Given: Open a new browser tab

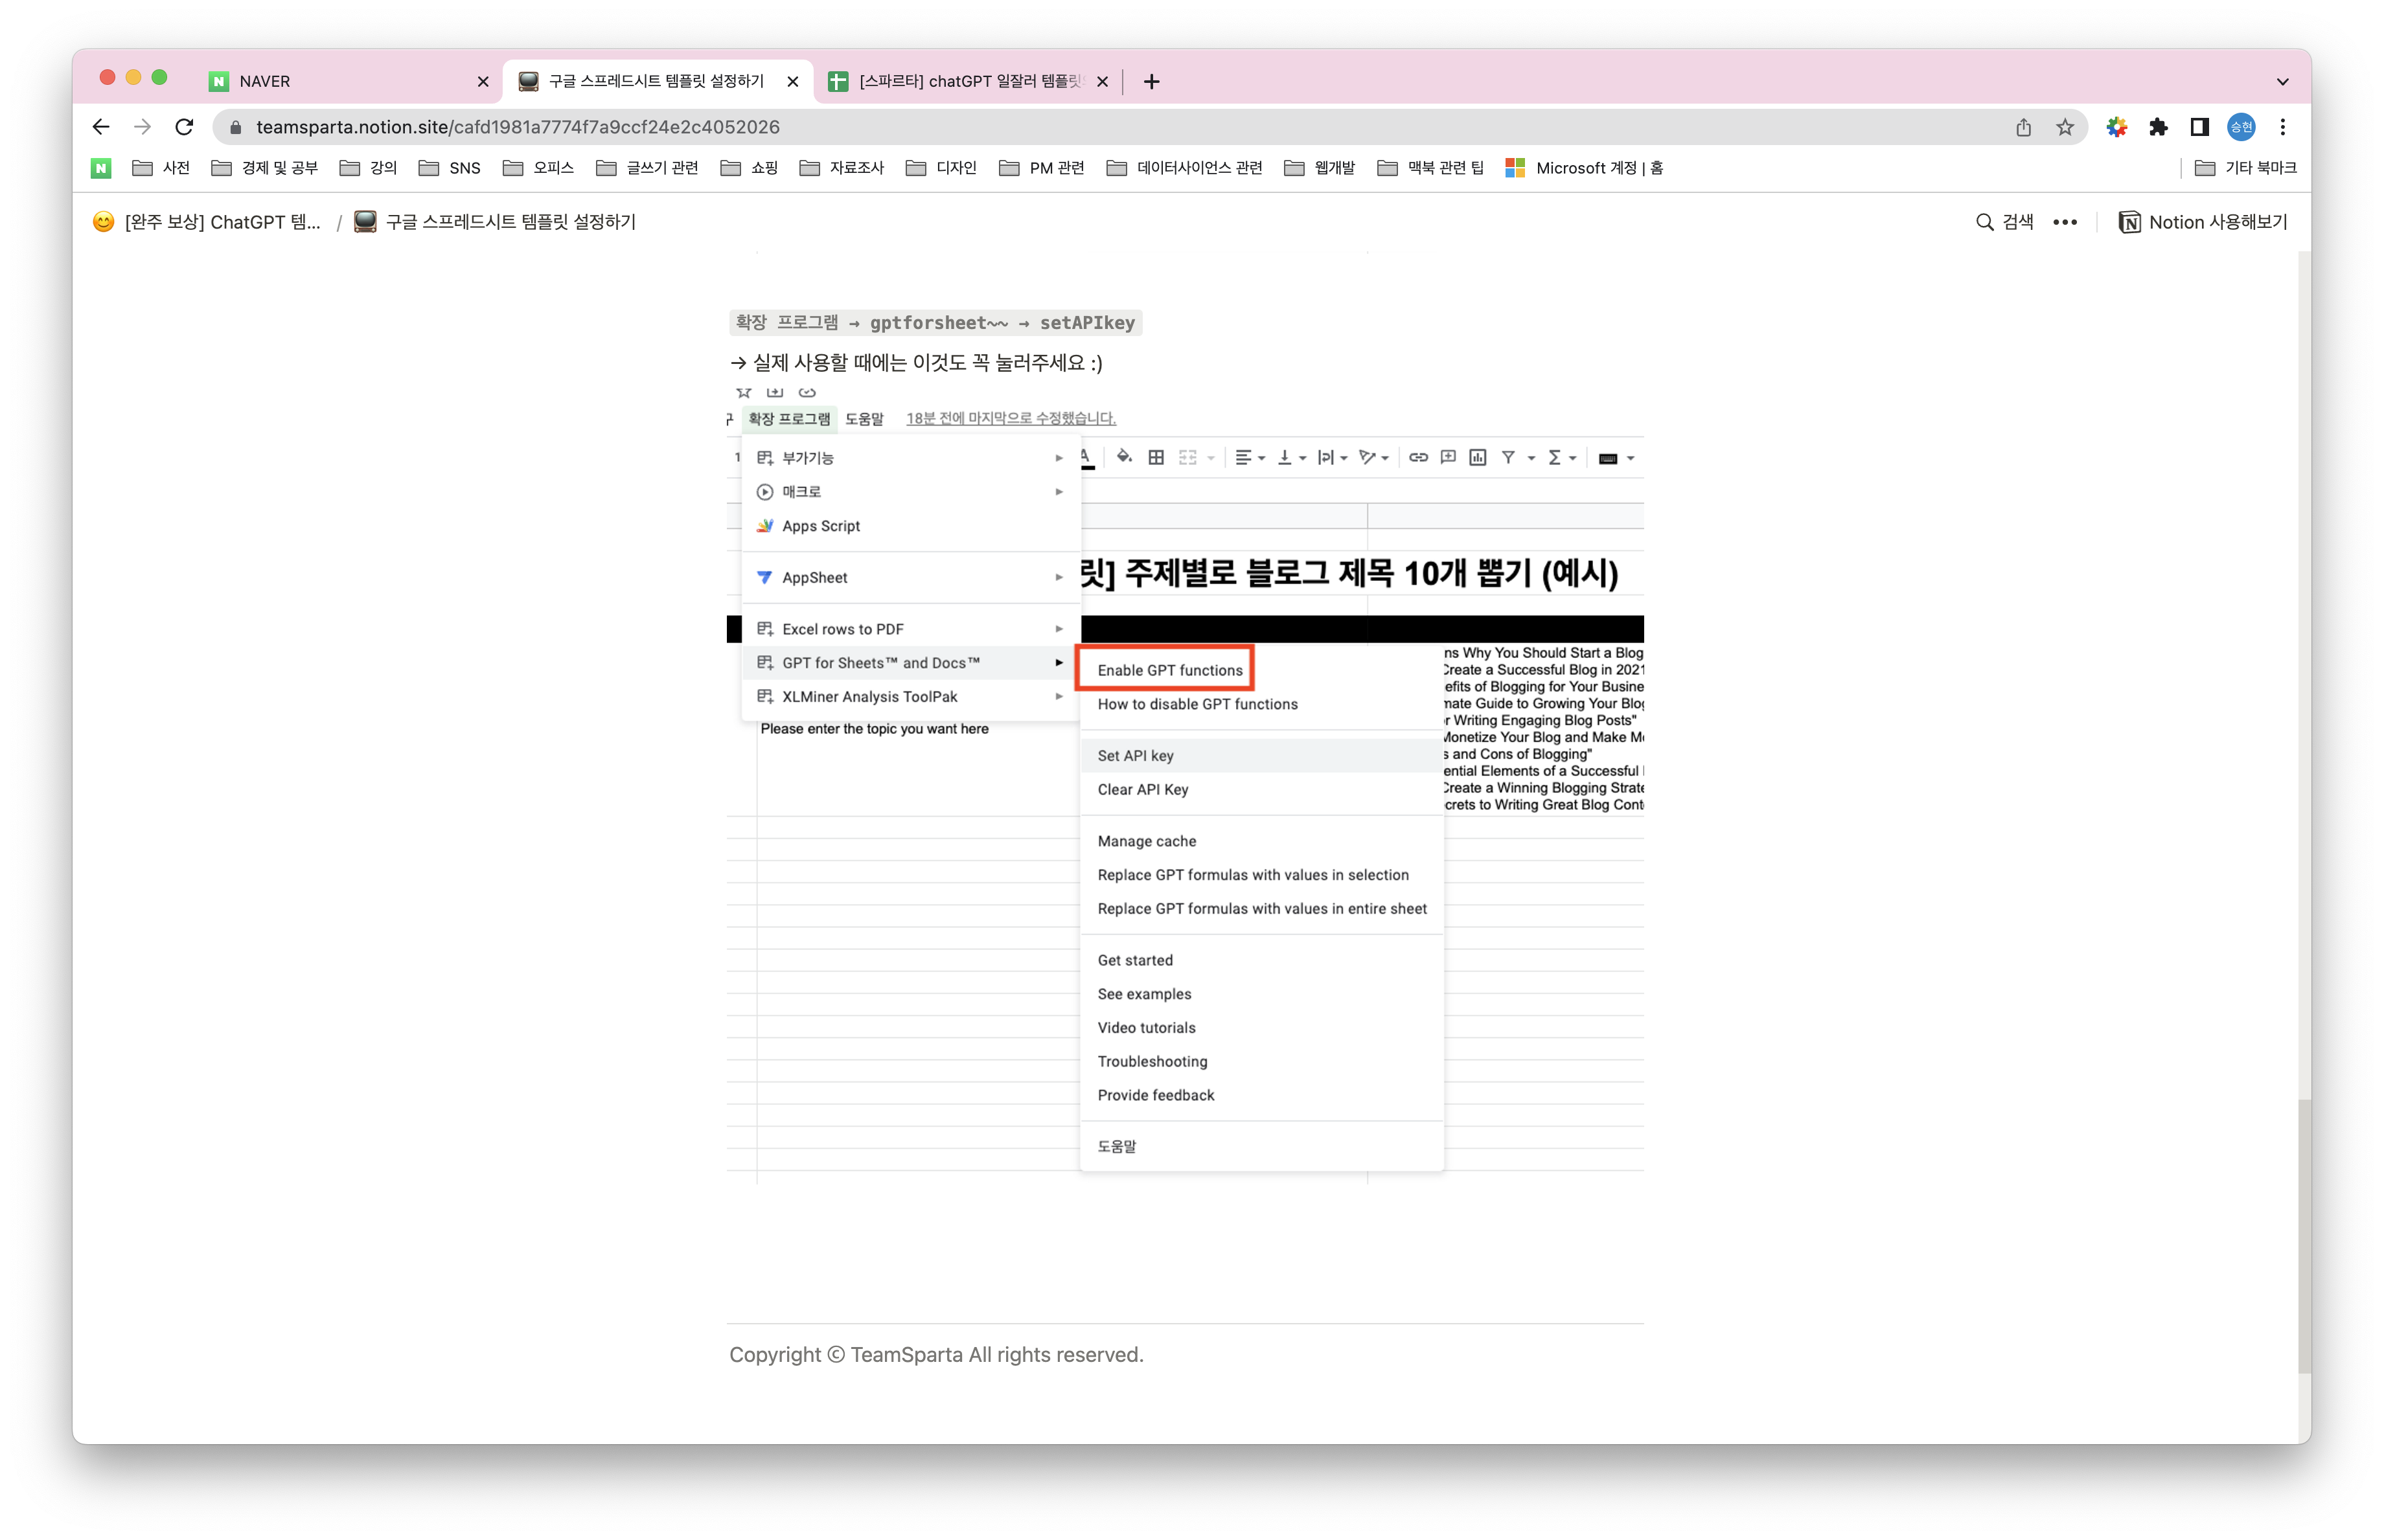Looking at the screenshot, I should point(1151,81).
